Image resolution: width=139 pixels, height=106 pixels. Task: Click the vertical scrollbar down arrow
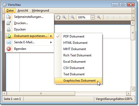click(x=133, y=89)
